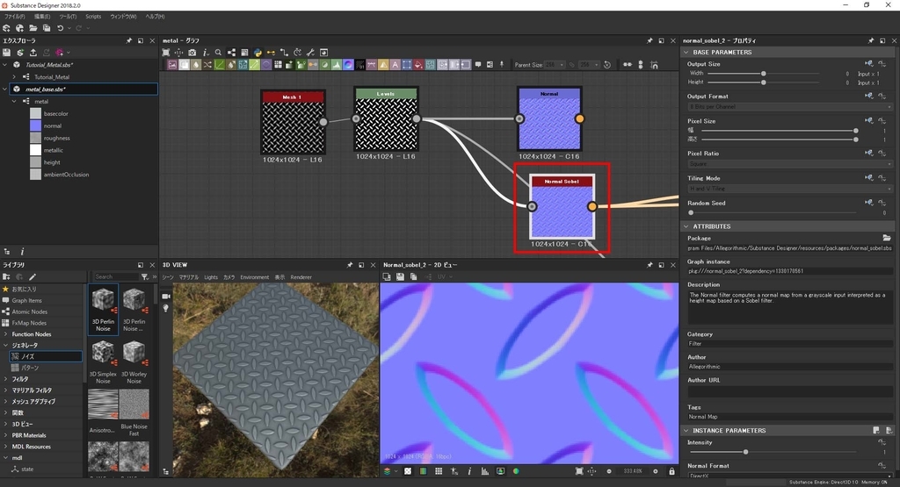Click the camera snapshot icon in graph toolbar
The width and height of the screenshot is (900, 487).
[192, 53]
